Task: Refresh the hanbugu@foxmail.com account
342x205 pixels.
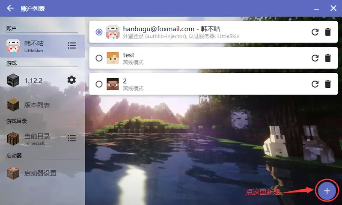Action: 315,32
